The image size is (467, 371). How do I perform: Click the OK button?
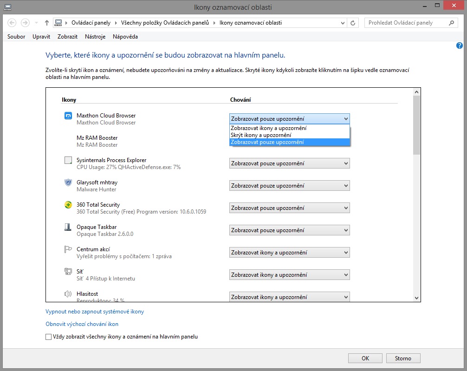(365, 358)
